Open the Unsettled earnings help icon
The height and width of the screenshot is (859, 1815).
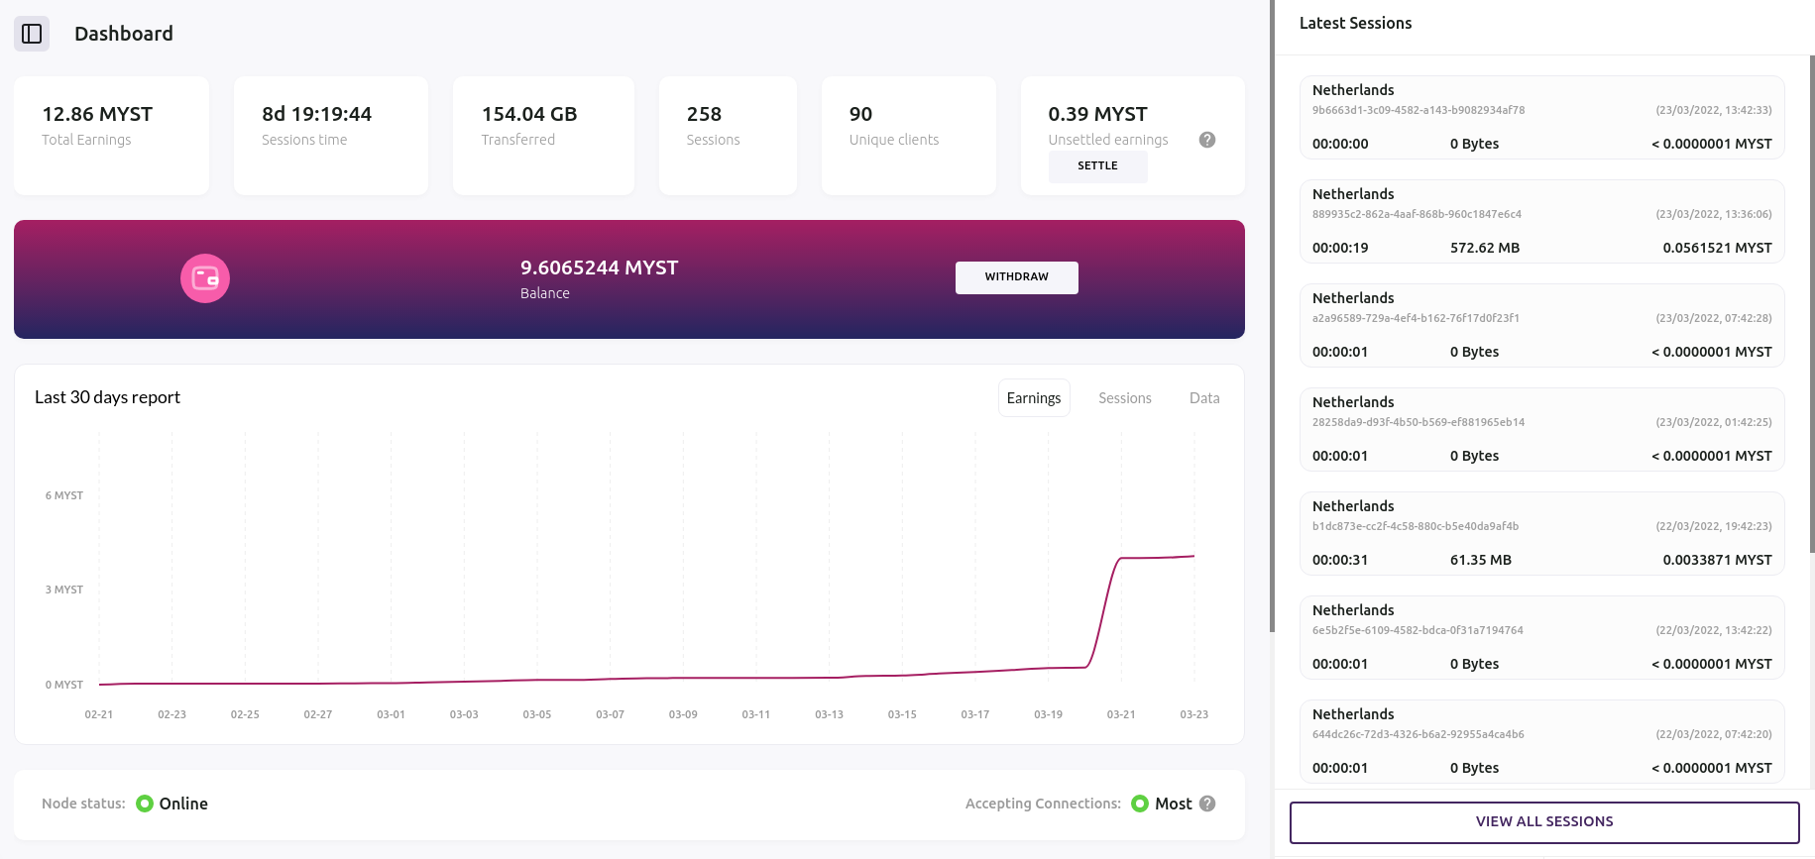pos(1206,140)
